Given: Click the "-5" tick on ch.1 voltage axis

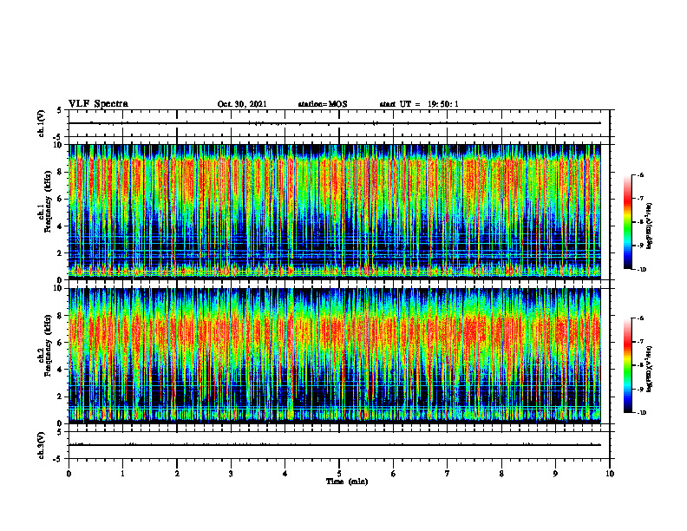Looking at the screenshot, I should (59, 137).
